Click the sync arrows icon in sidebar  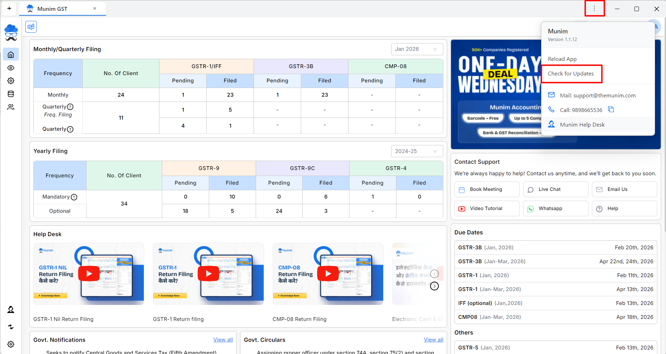[x=11, y=327]
